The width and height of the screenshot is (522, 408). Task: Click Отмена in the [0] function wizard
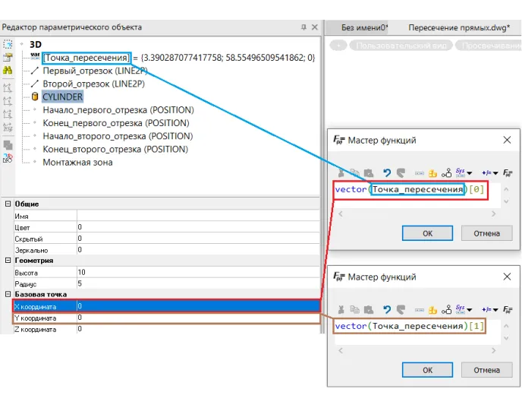pos(486,233)
